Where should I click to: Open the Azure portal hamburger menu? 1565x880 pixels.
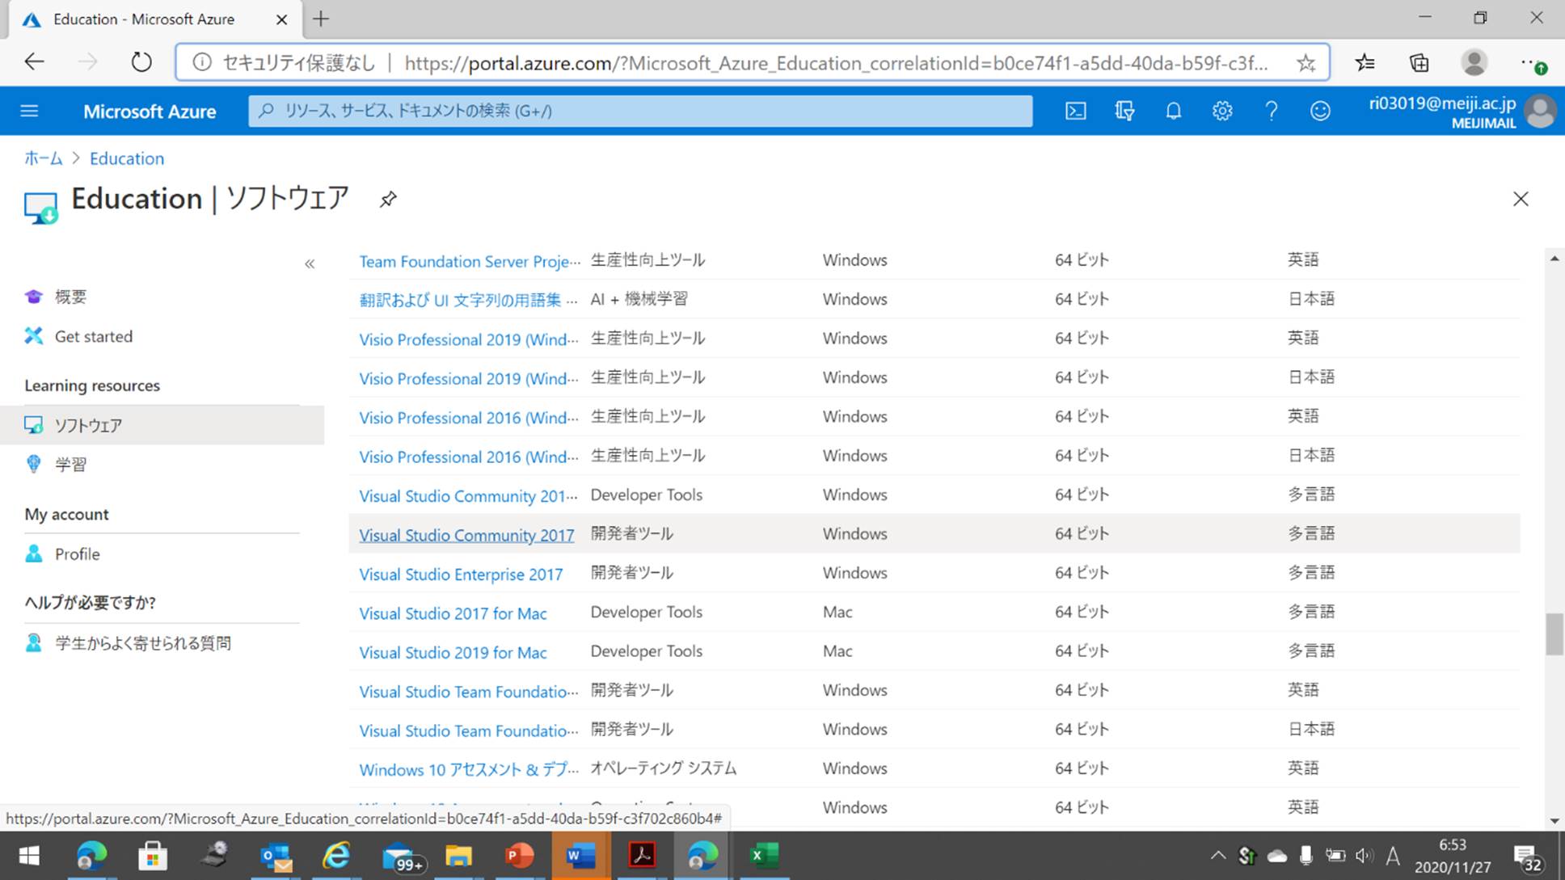[29, 111]
